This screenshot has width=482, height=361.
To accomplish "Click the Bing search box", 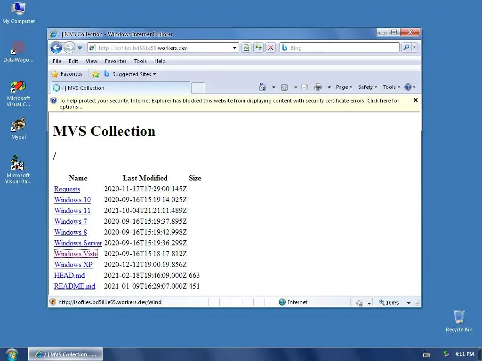I will [x=339, y=47].
